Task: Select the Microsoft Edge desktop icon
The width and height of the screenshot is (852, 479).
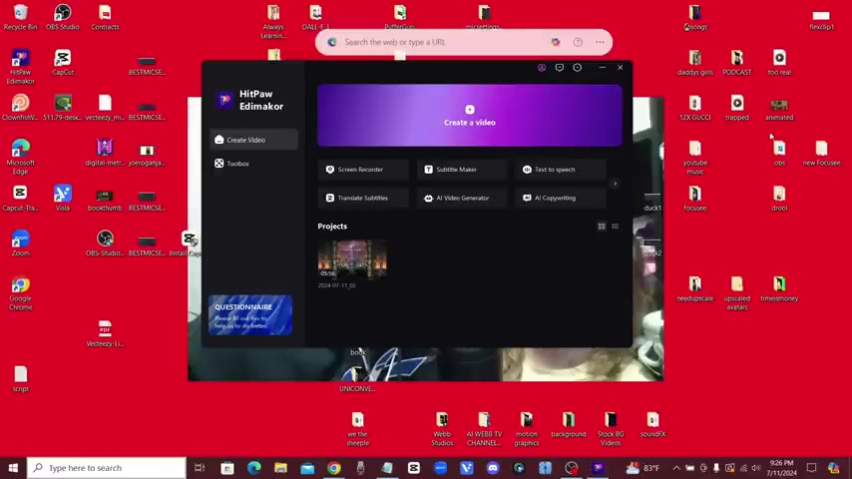Action: point(21,157)
